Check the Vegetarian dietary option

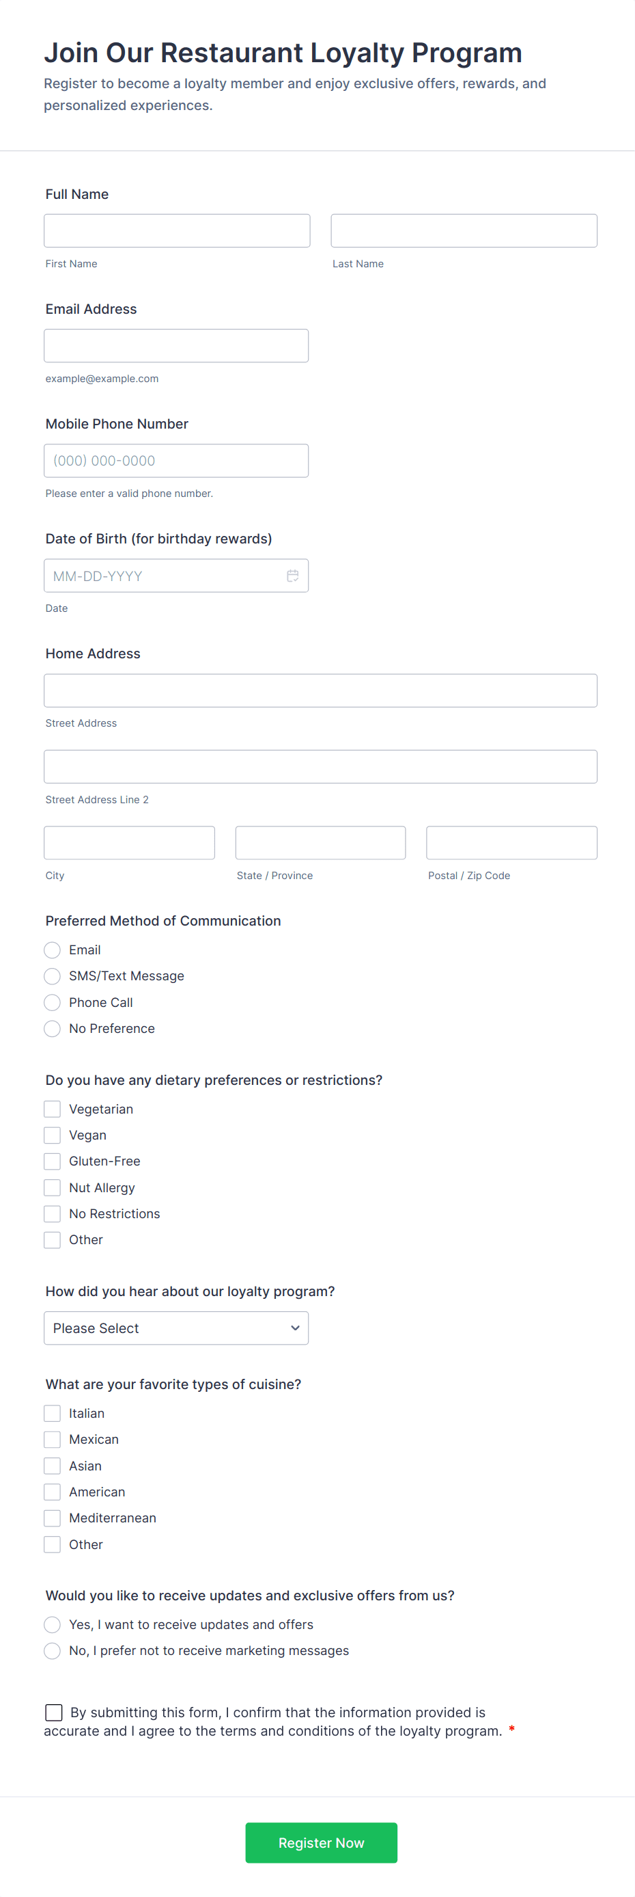53,1109
